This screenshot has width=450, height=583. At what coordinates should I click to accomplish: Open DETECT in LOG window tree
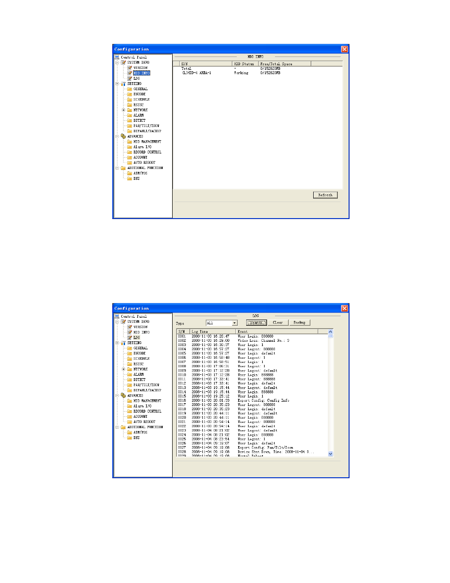(140, 380)
